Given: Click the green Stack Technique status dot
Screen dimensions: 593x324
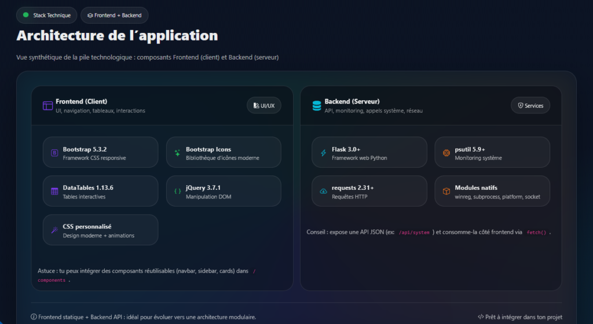Looking at the screenshot, I should click(25, 15).
